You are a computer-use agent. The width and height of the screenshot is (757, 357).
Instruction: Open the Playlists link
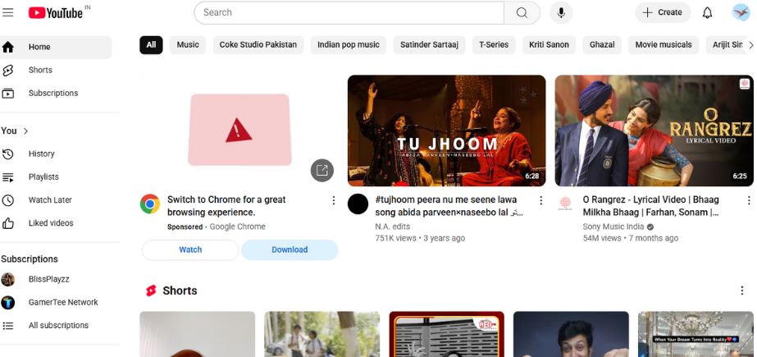(43, 177)
